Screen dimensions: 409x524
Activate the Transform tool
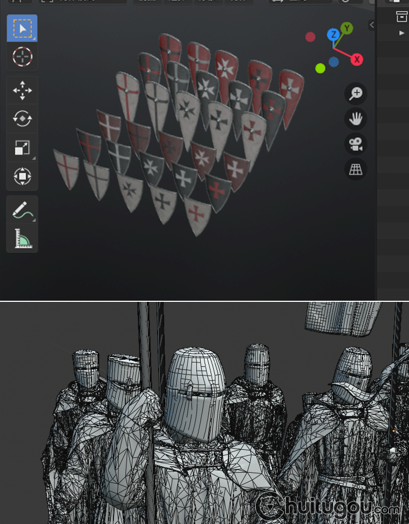[22, 176]
